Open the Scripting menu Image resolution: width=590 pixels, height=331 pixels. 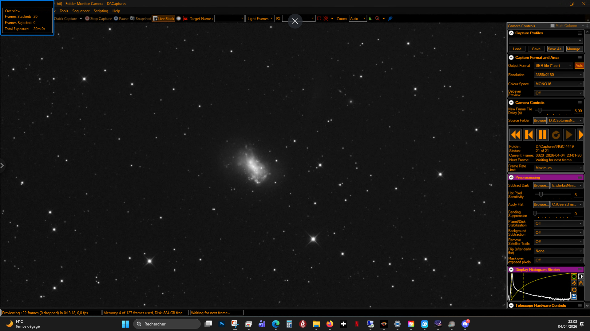(101, 11)
